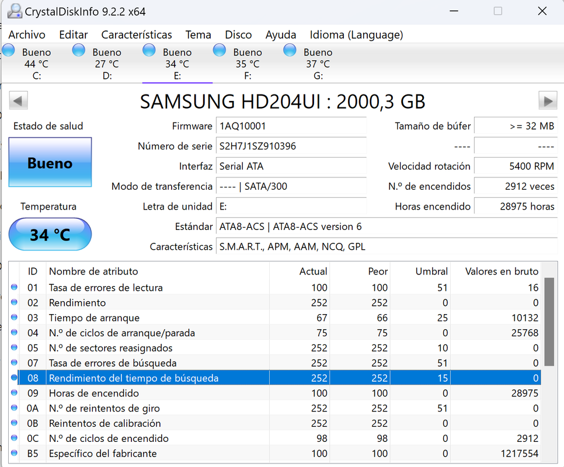
Task: Click status dot for Rendimiento row 02
Action: click(14, 302)
